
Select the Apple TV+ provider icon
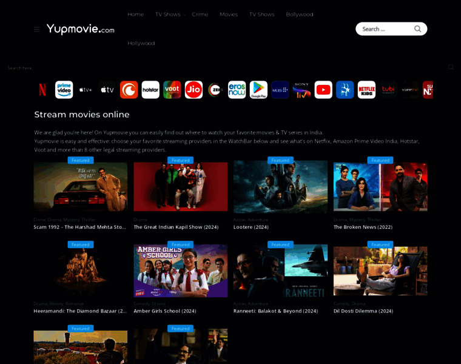point(86,90)
